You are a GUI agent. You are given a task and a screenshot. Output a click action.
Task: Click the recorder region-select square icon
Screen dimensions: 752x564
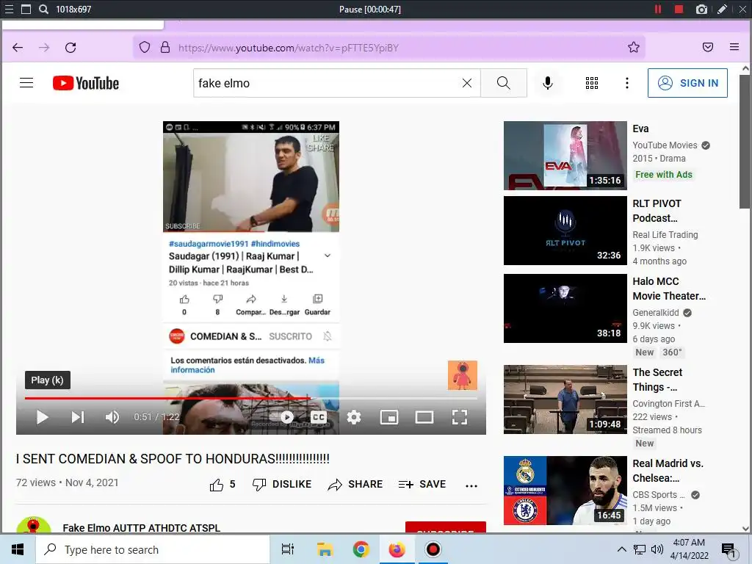[x=26, y=9]
